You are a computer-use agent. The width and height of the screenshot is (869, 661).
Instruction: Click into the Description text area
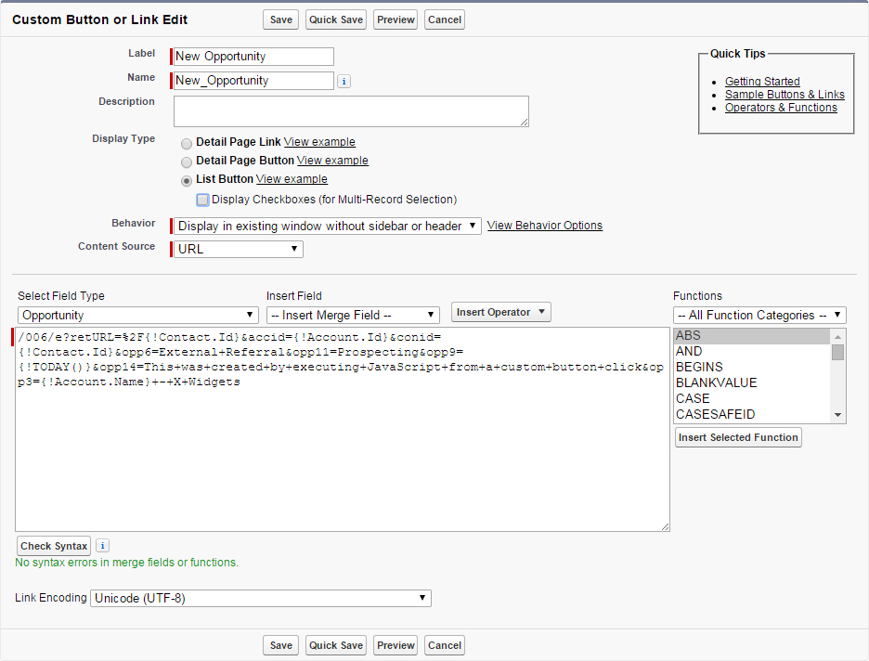351,110
